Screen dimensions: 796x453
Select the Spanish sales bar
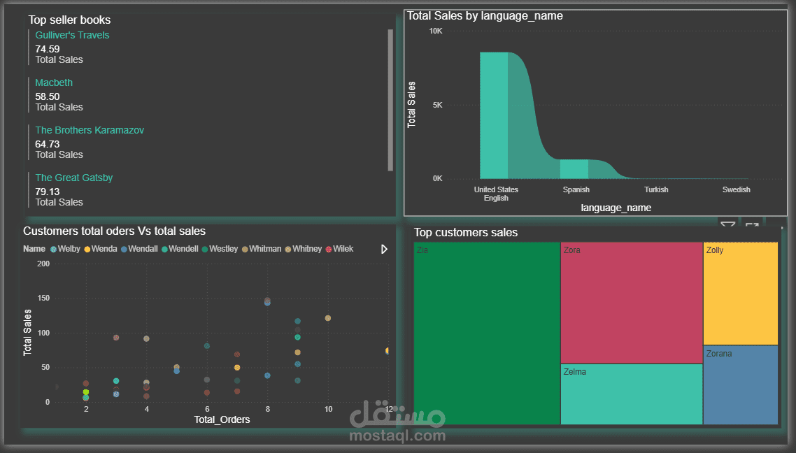(x=574, y=169)
